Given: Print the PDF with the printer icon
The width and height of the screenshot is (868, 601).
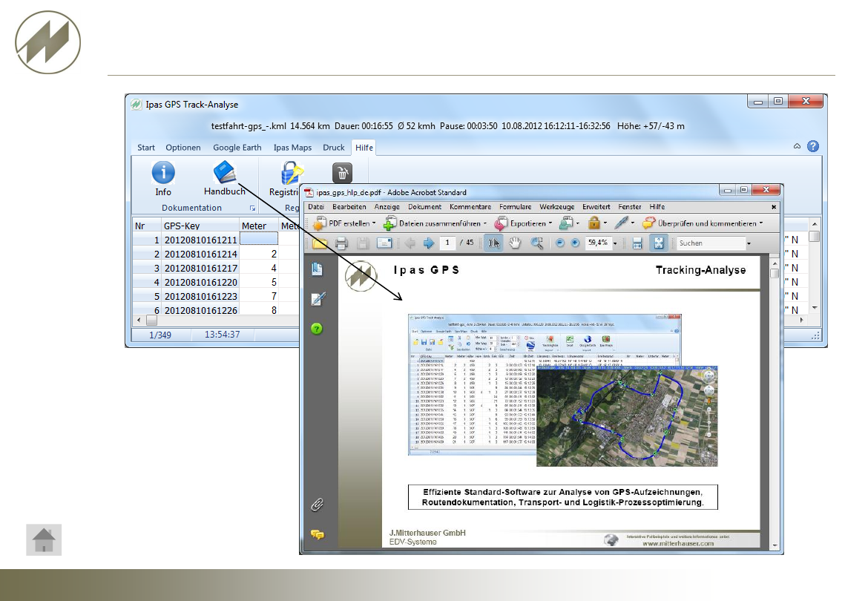Looking at the screenshot, I should click(x=341, y=243).
